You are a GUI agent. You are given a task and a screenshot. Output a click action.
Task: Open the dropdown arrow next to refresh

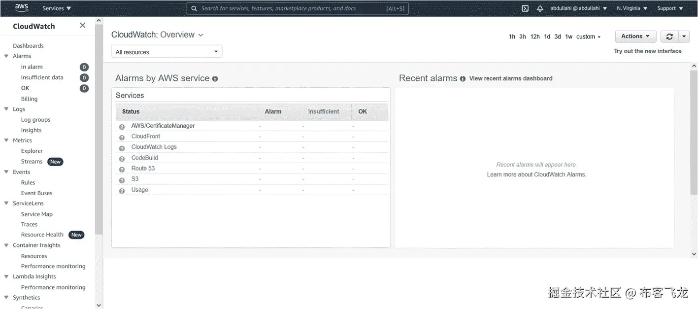coord(684,36)
